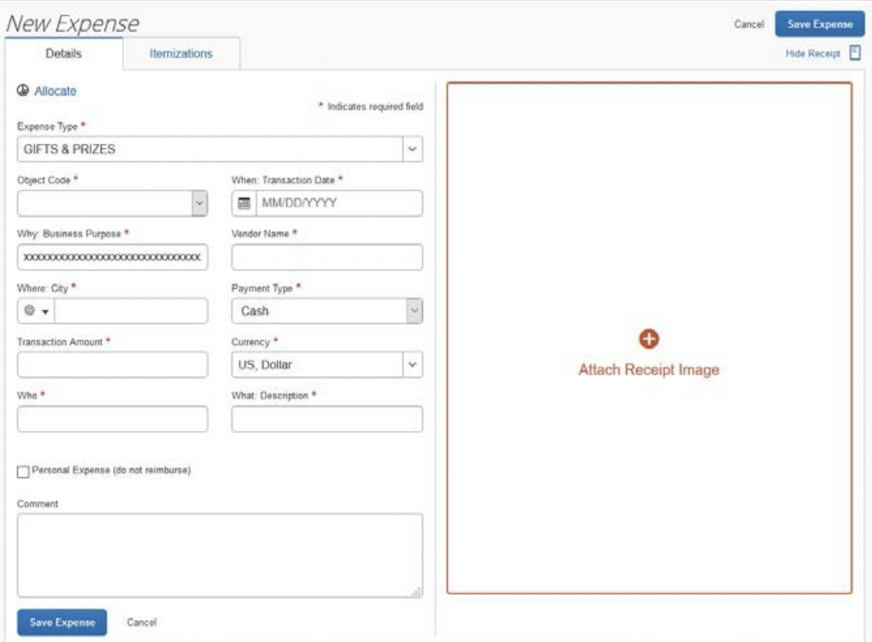Open the Transaction Date calendar icon
The image size is (872, 642).
243,204
